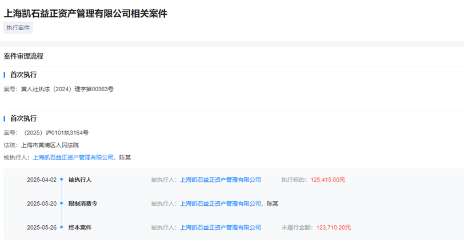
Task: Click the court name 上海市黄浦区人民法院
Action: [50, 145]
